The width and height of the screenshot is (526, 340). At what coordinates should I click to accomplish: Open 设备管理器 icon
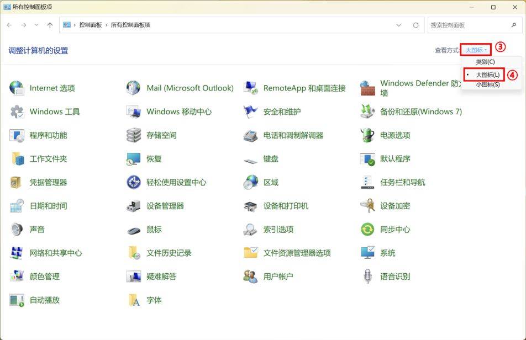134,206
